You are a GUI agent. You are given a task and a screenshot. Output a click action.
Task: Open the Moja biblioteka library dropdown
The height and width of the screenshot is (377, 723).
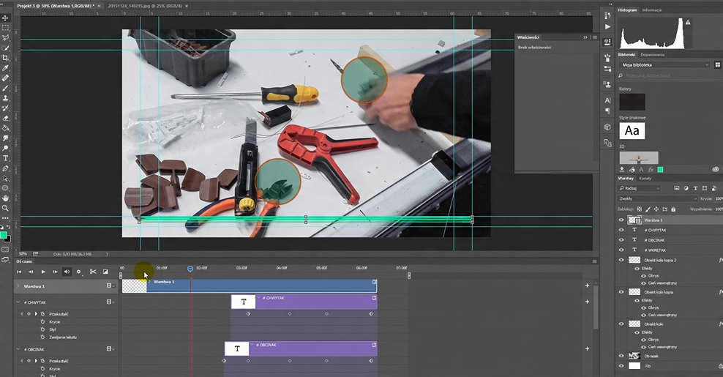tap(664, 64)
